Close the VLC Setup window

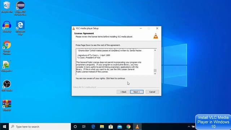(157, 28)
